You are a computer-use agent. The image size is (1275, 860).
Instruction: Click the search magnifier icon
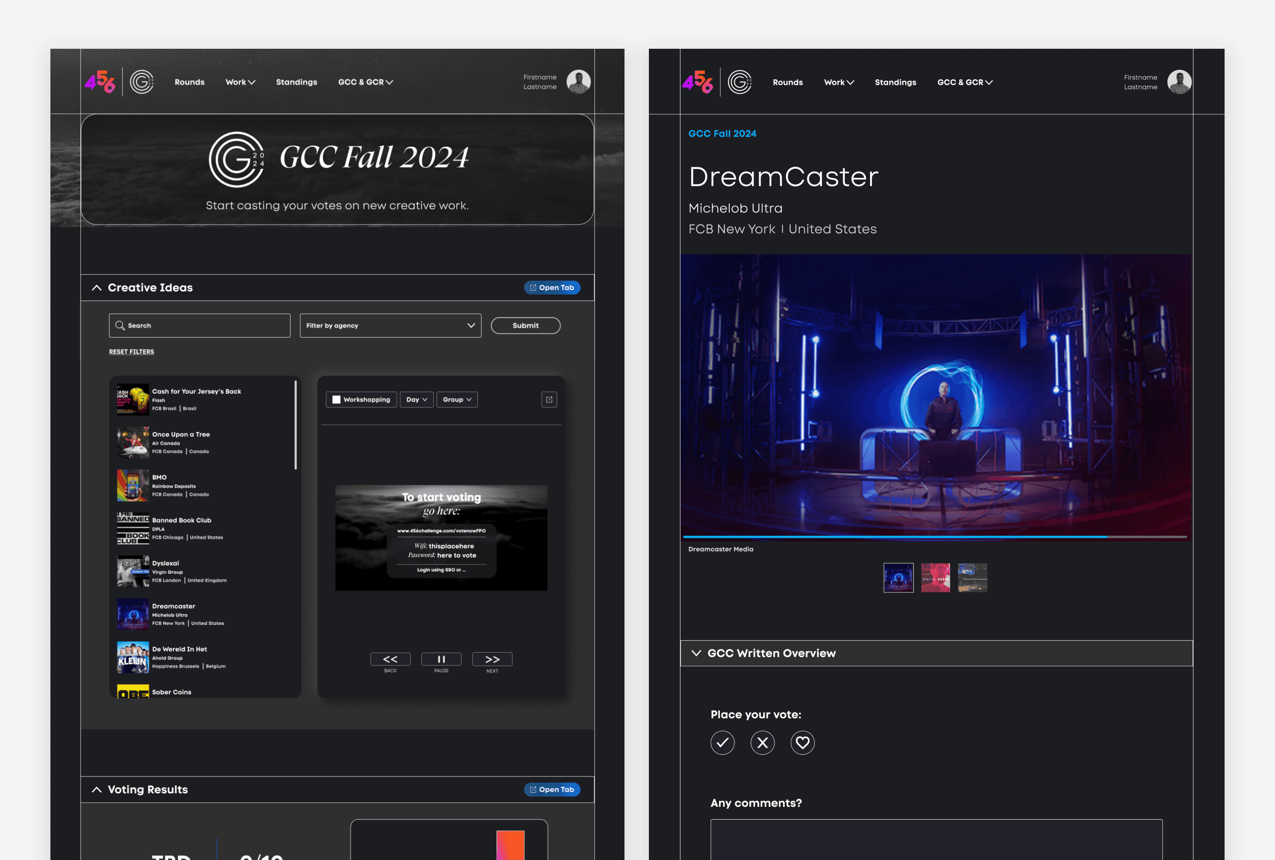pyautogui.click(x=120, y=325)
